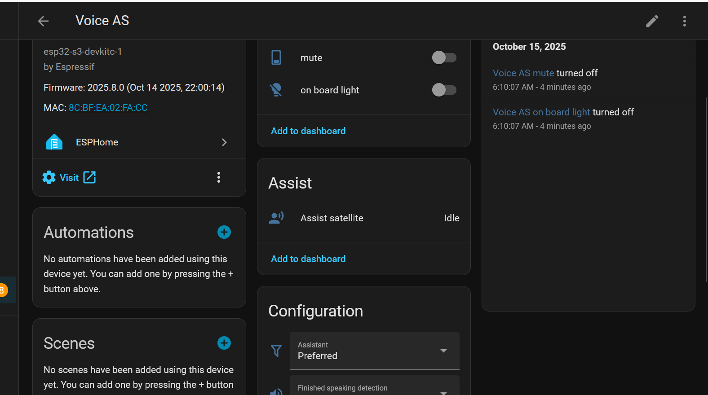Expand the ESPHome integration chevron
Image resolution: width=708 pixels, height=395 pixels.
[x=224, y=142]
